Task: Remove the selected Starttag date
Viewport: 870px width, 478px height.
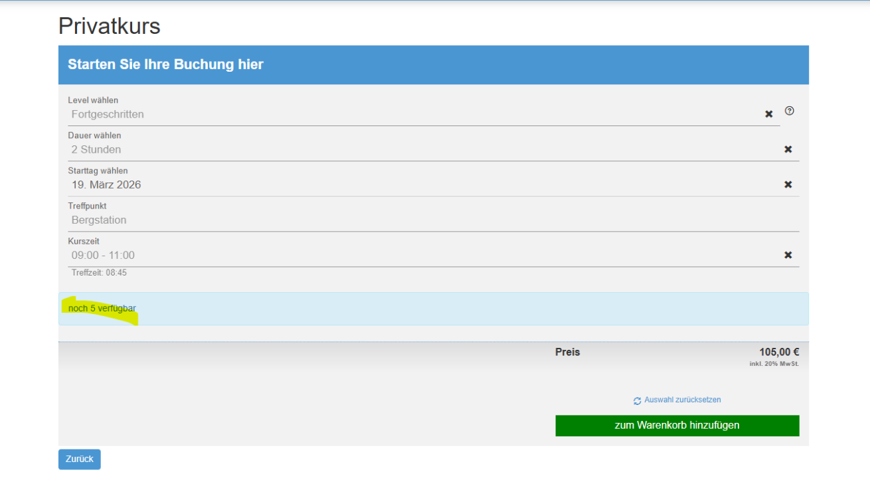Action: 788,185
